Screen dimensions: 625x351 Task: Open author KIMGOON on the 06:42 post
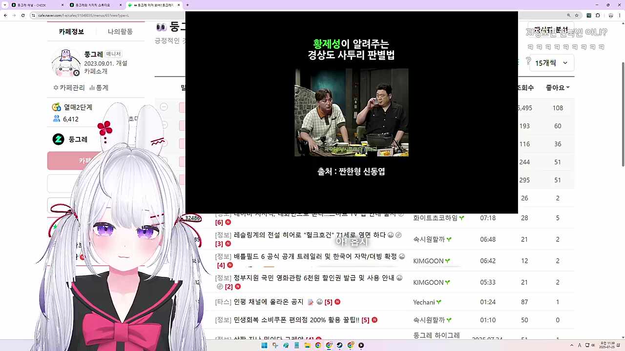[x=428, y=261]
